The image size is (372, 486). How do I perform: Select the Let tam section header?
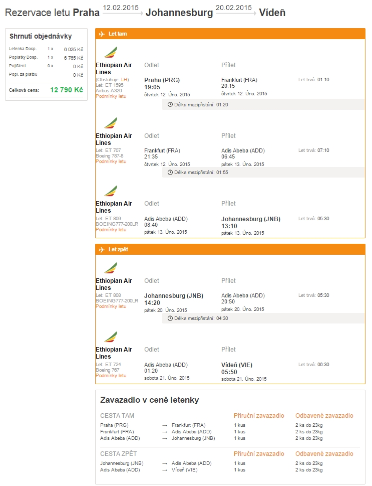(230, 34)
